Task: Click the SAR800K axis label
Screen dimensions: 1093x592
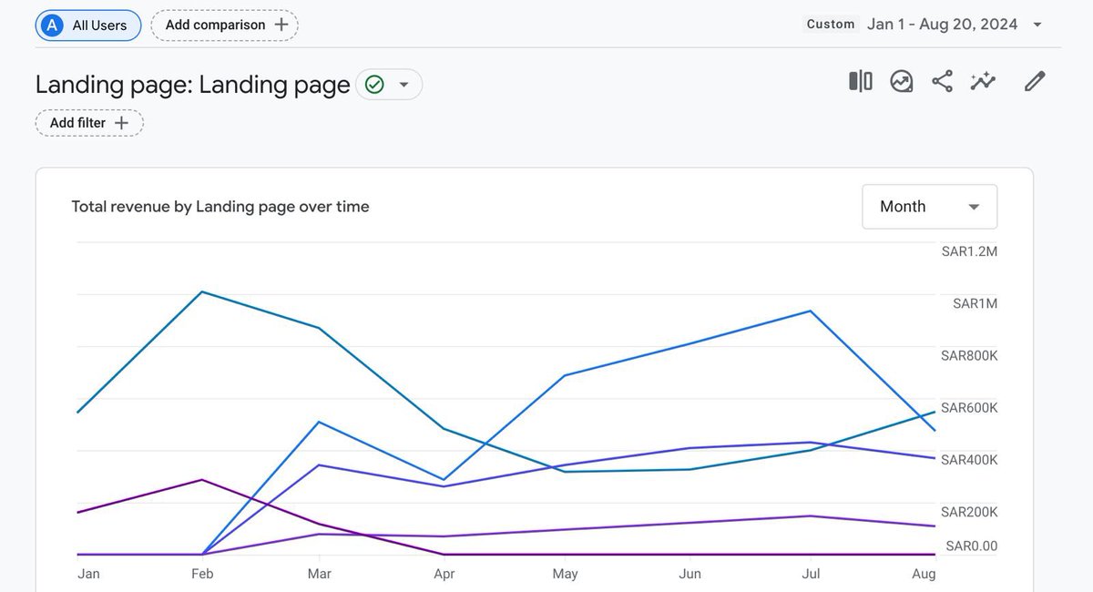Action: [969, 355]
